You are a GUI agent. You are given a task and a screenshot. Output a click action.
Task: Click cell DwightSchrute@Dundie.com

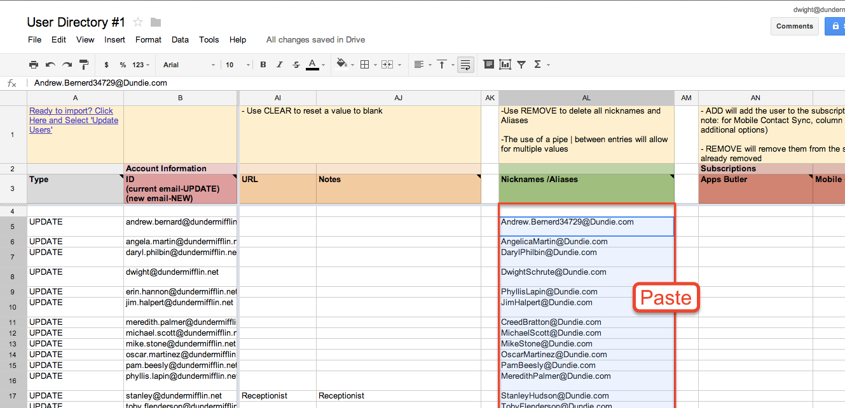tap(586, 277)
